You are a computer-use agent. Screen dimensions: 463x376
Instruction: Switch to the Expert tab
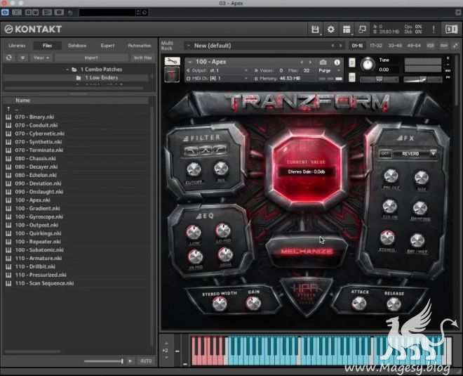[107, 46]
